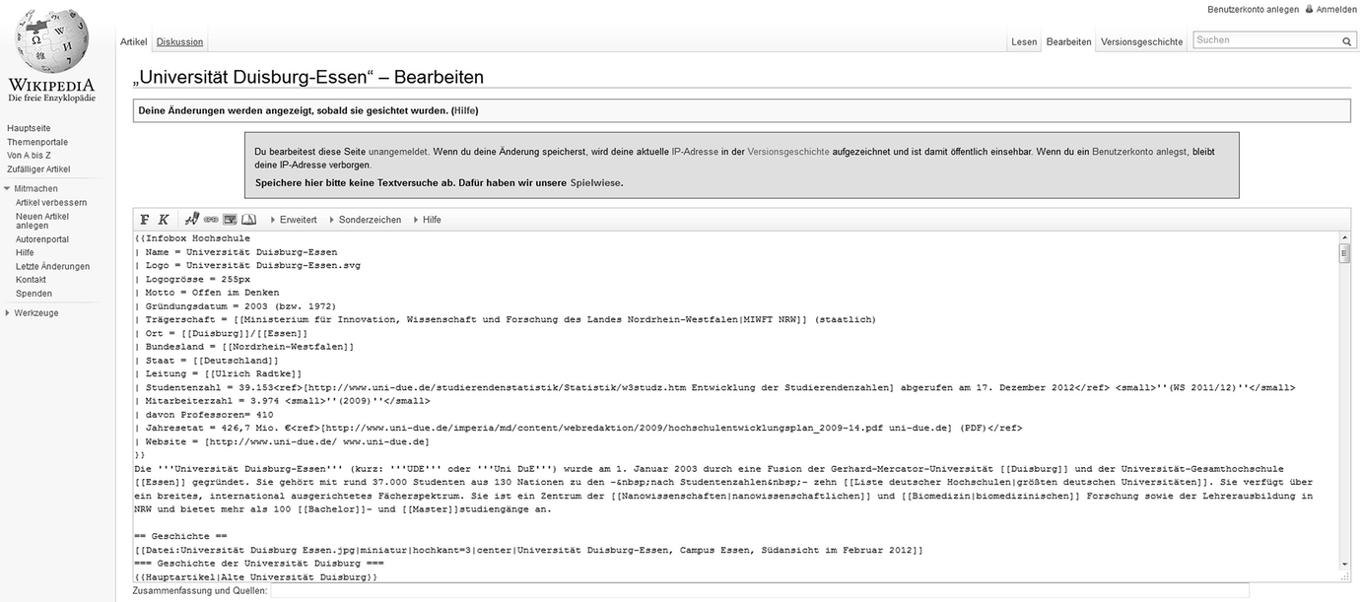Apply bold formatting with the F icon
Screen dimensions: 1360x602
145,220
